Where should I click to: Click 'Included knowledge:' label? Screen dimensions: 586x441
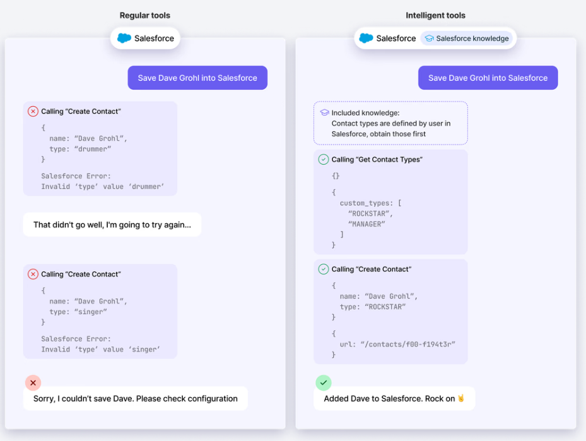[x=365, y=113]
